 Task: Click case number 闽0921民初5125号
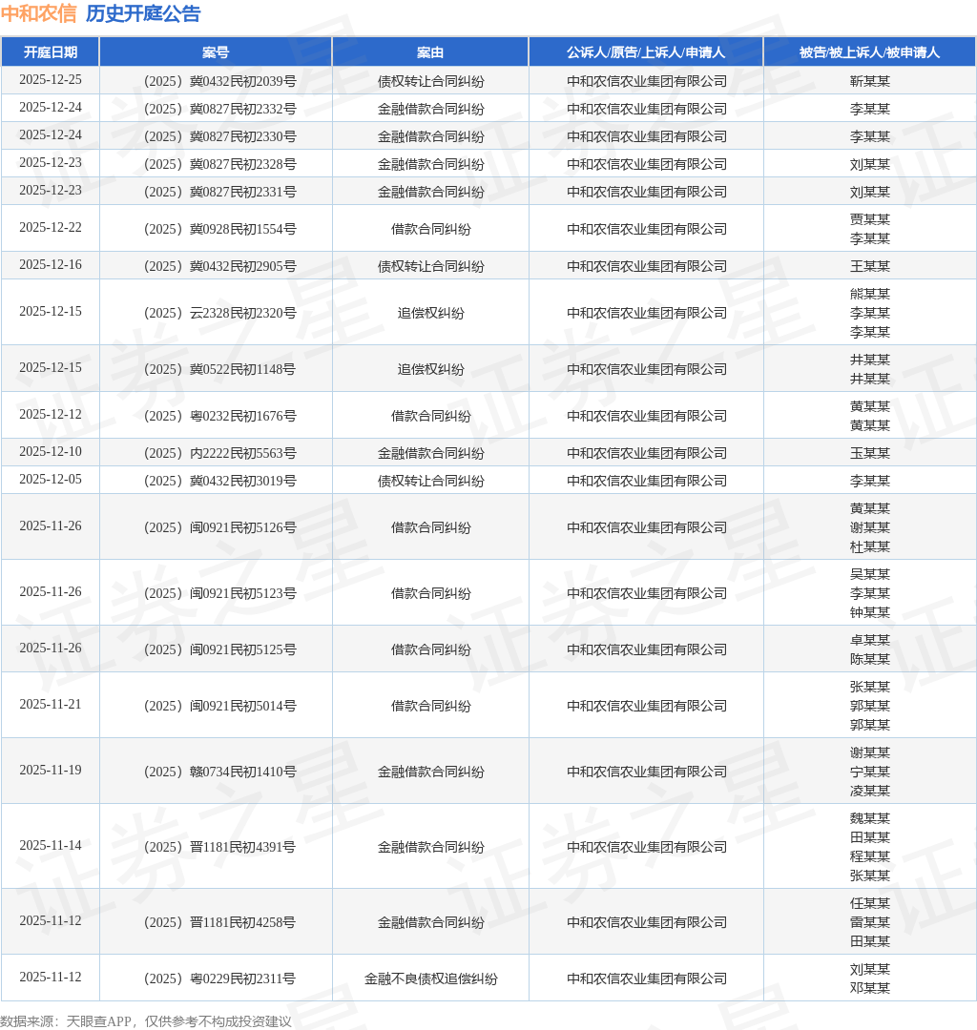pos(220,649)
